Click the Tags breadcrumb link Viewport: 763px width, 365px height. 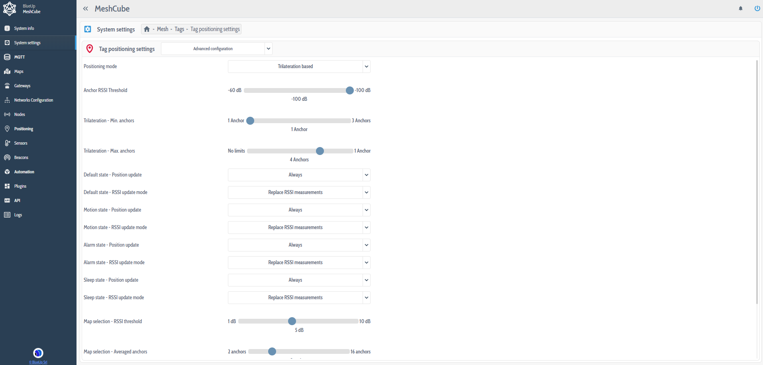[179, 29]
